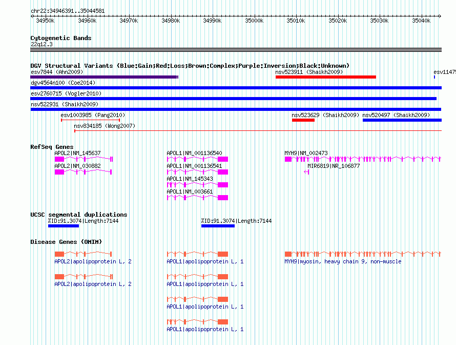Select the 34980k ruler position
Viewport: 456px width, 345px height.
pos(171,21)
